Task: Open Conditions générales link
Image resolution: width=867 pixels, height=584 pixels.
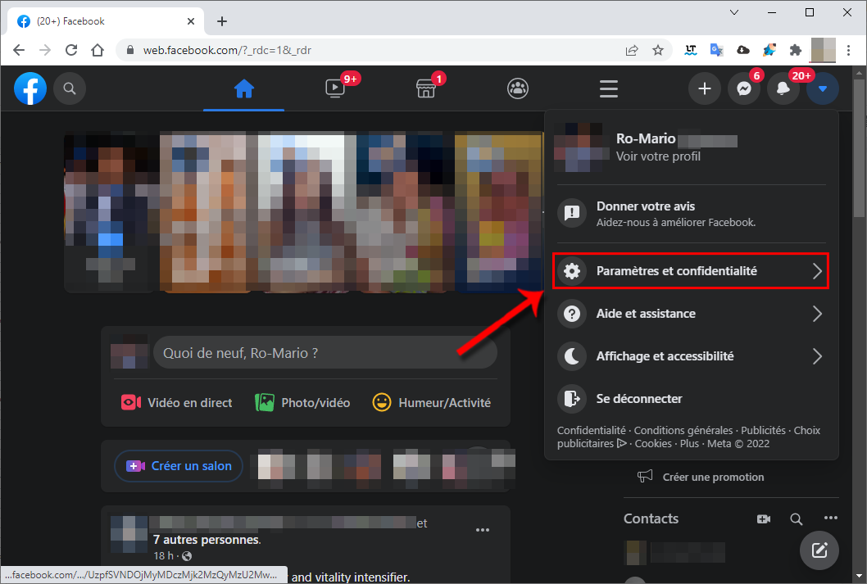Action: pos(683,430)
